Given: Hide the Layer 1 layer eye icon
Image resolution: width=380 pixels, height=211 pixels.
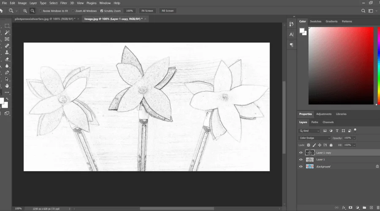Looking at the screenshot, I should point(301,160).
